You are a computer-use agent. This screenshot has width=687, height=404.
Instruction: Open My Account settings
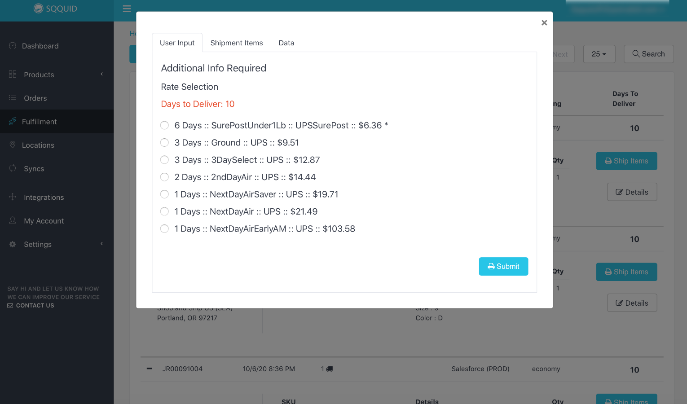(x=44, y=220)
